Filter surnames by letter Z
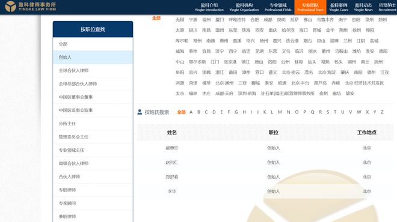The width and height of the screenshot is (397, 222). pos(382,112)
